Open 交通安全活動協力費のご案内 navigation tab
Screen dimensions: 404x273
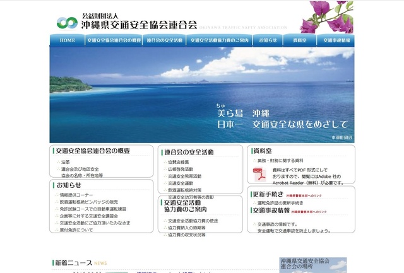coord(219,40)
